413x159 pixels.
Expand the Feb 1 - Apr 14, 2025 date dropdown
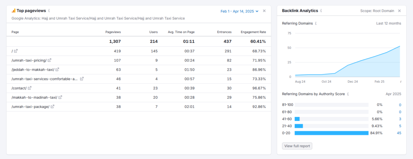[240, 11]
